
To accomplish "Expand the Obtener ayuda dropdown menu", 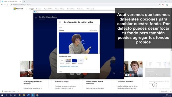I will tap(91, 9).
